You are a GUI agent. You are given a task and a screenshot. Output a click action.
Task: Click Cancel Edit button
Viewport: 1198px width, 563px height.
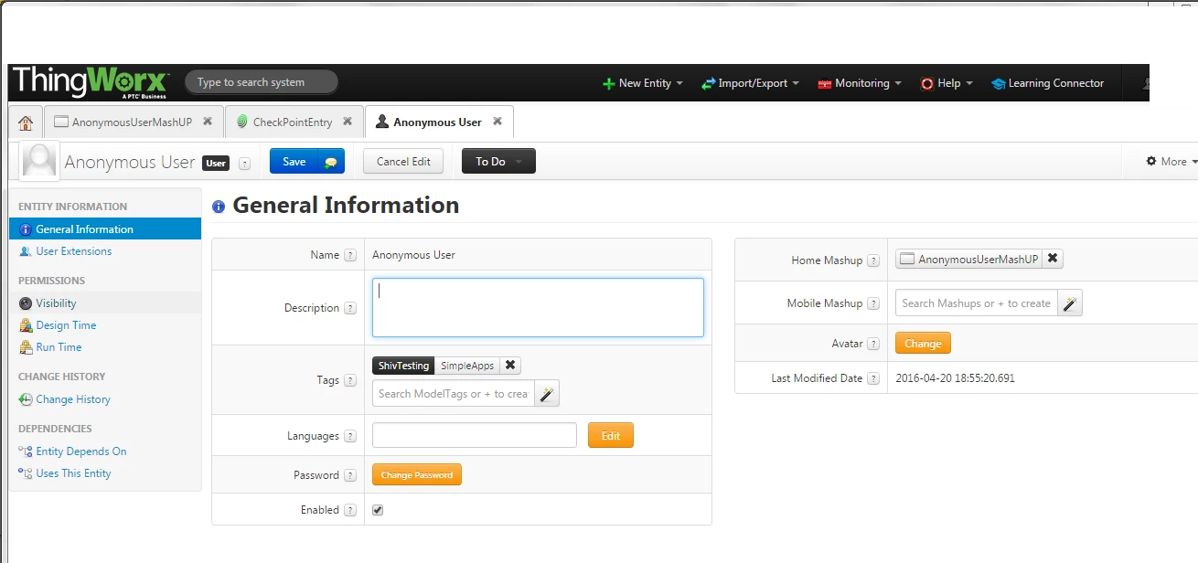pyautogui.click(x=403, y=162)
